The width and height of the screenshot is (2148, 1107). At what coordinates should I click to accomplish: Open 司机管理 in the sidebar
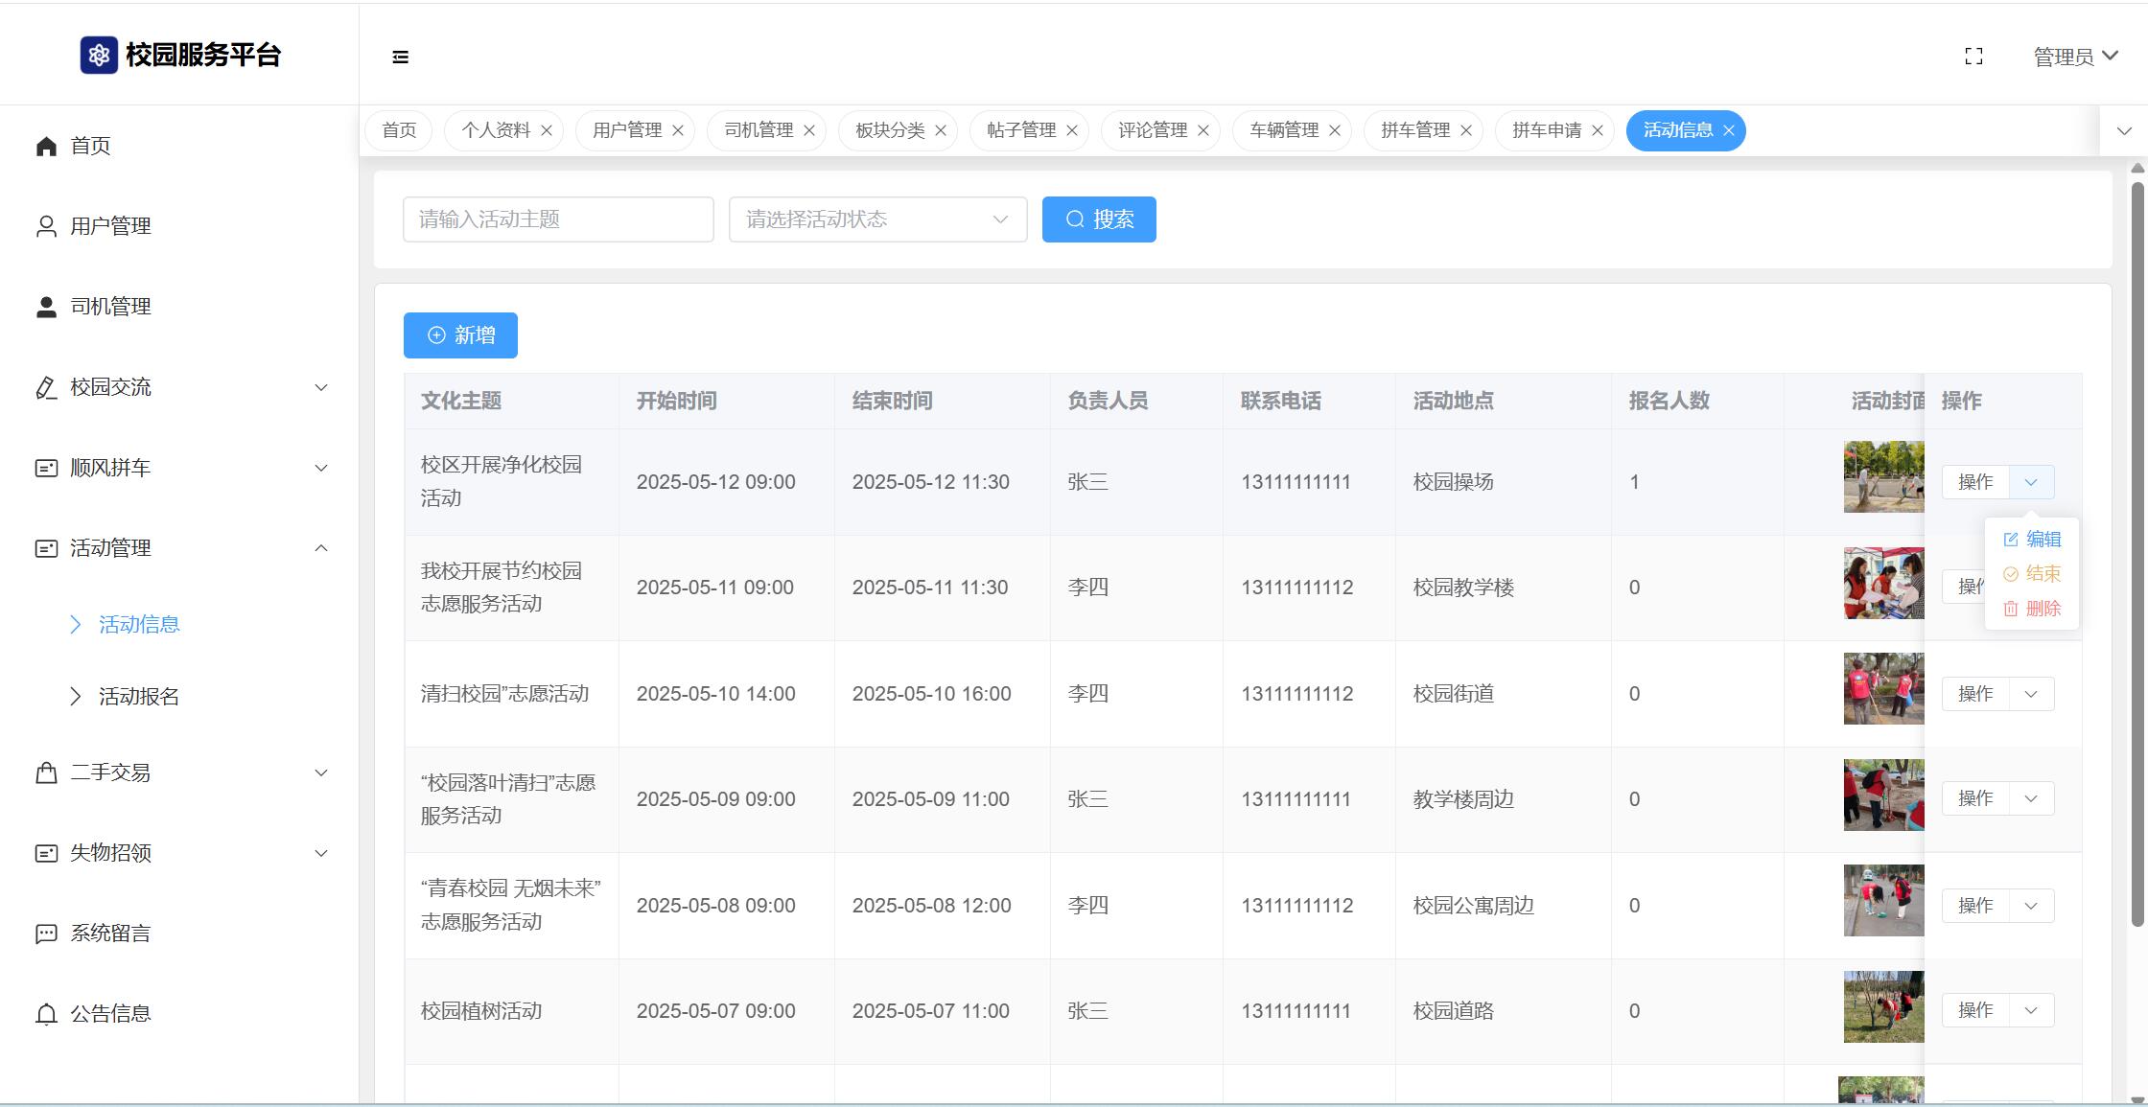coord(109,307)
